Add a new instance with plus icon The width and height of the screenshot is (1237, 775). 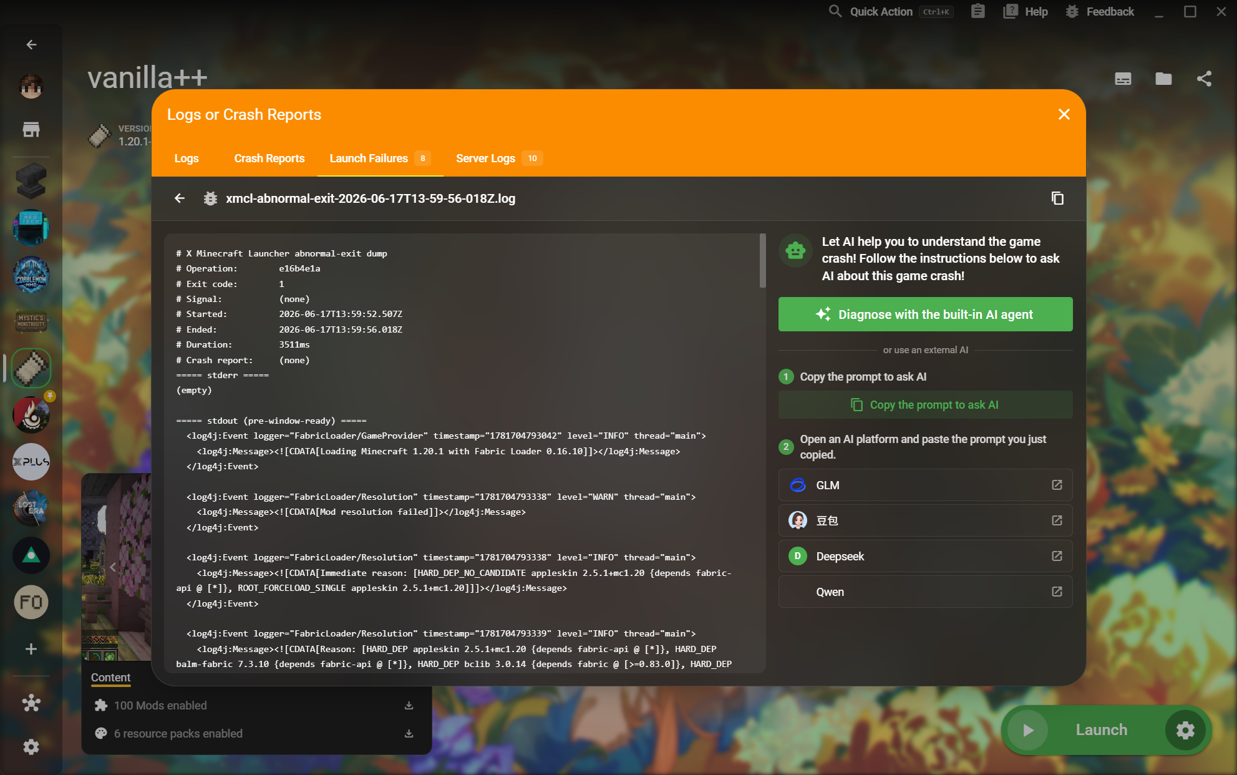click(x=31, y=649)
